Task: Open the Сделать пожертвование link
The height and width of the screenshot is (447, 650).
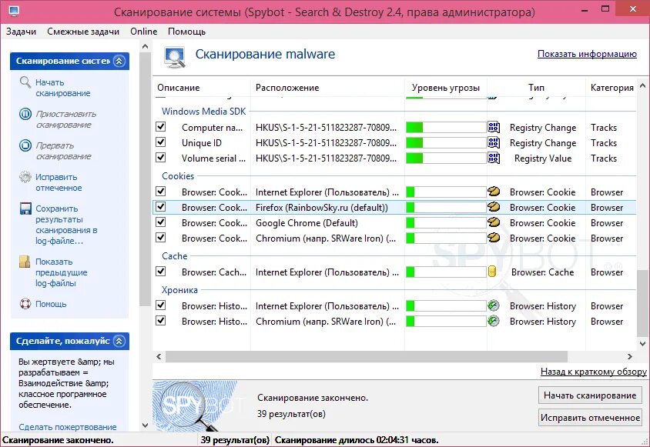Action: coord(68,427)
